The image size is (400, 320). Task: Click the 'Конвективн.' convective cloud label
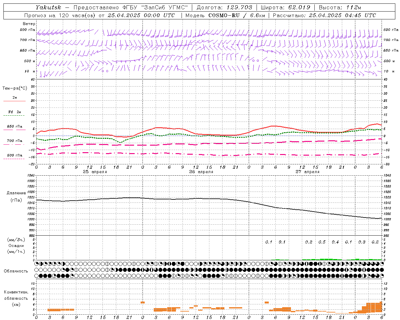16,292
